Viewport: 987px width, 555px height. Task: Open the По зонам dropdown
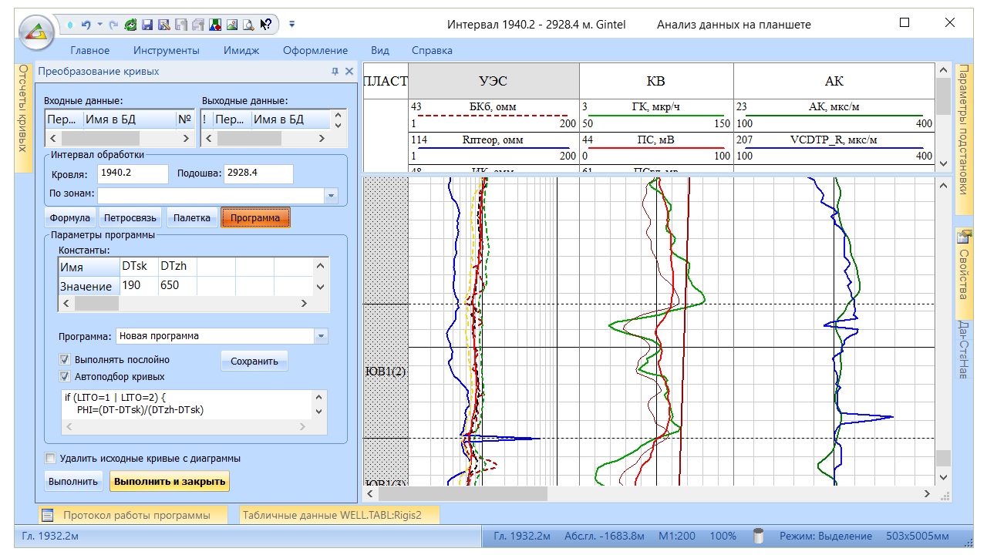[x=332, y=196]
